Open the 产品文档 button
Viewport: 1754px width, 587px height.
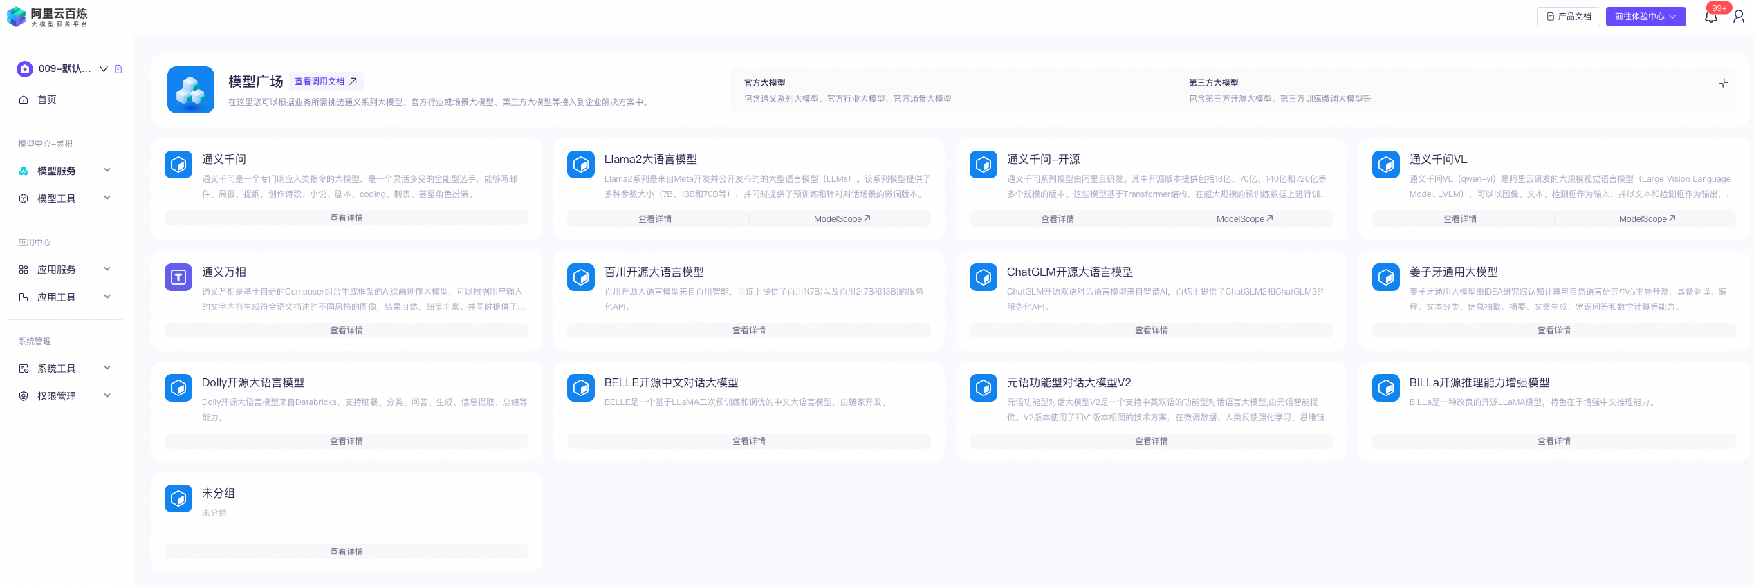coord(1568,17)
